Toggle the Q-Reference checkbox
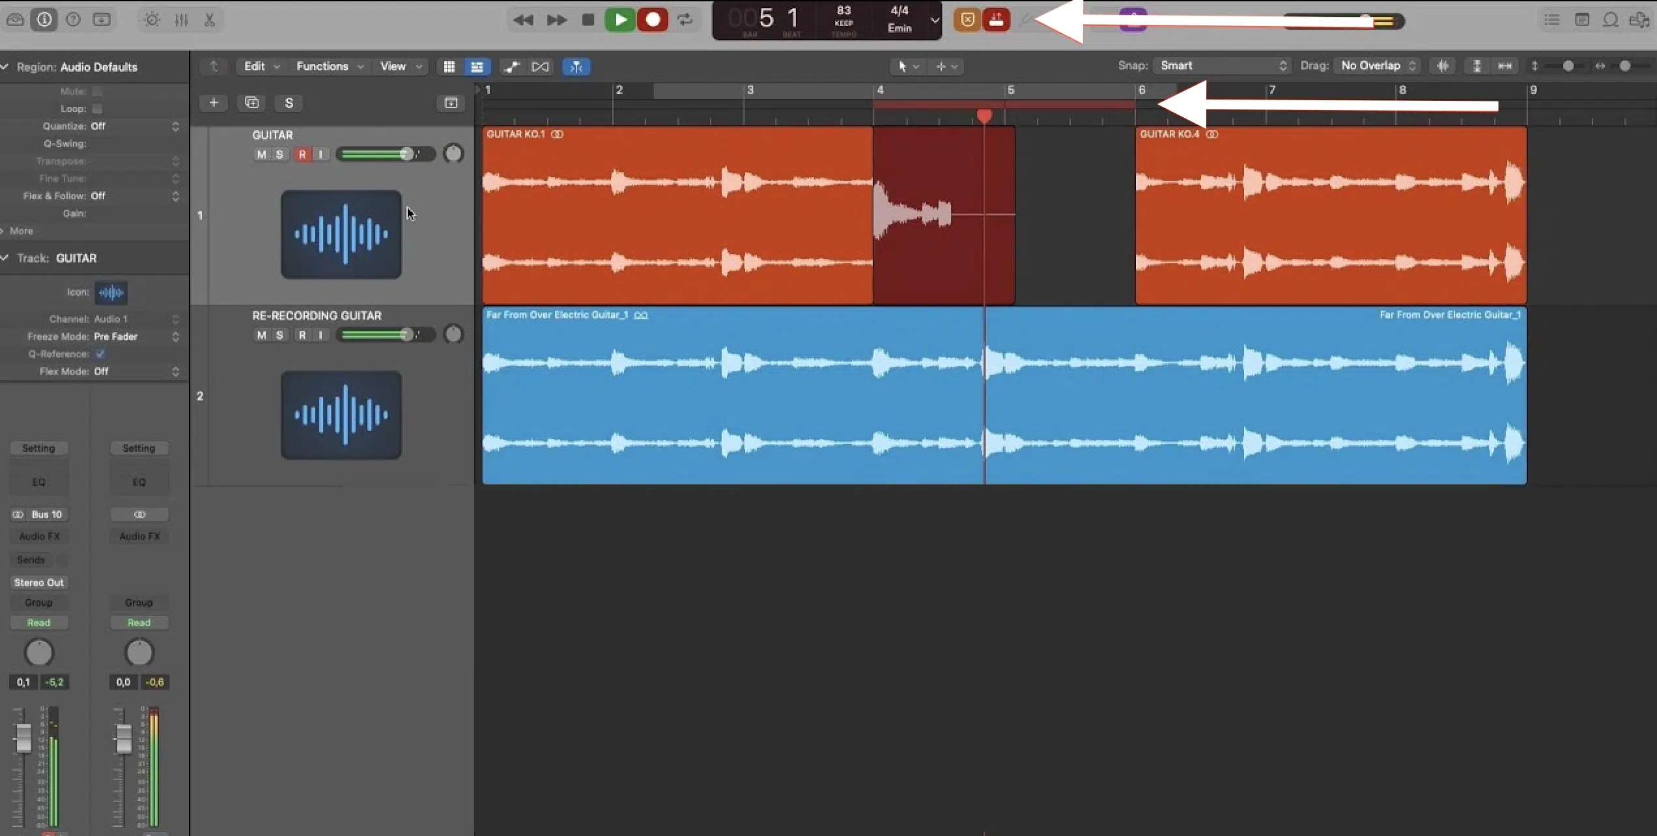This screenshot has width=1657, height=836. pyautogui.click(x=100, y=354)
